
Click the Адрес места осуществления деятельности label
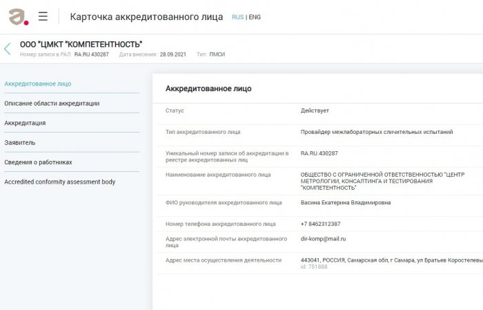pyautogui.click(x=224, y=260)
